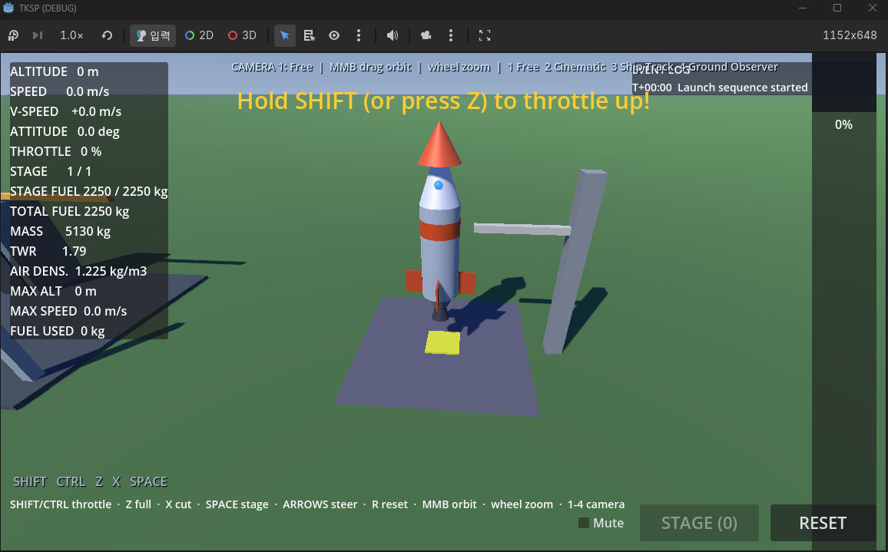Image resolution: width=888 pixels, height=552 pixels.
Task: Open the options menu beside the eye icon
Action: coord(359,35)
